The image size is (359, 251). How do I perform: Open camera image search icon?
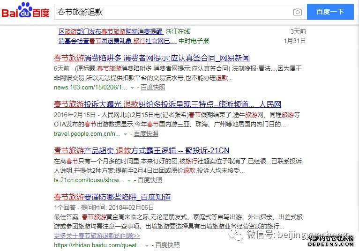coord(298,12)
